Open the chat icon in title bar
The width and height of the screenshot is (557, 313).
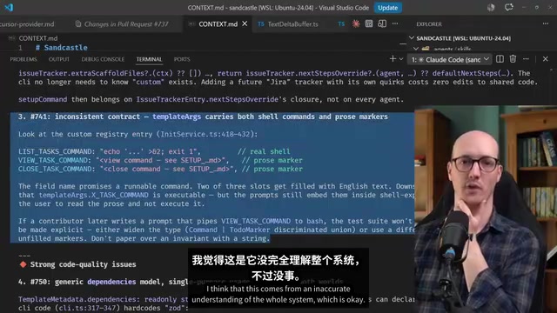point(508,8)
